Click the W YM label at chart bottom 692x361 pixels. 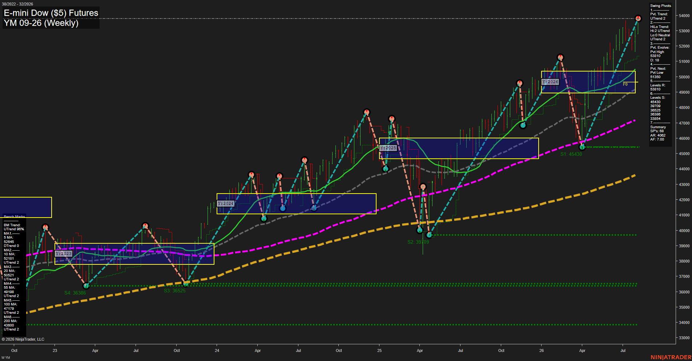point(6,358)
